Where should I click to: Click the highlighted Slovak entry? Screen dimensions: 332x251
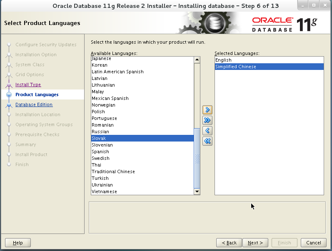[x=142, y=138]
